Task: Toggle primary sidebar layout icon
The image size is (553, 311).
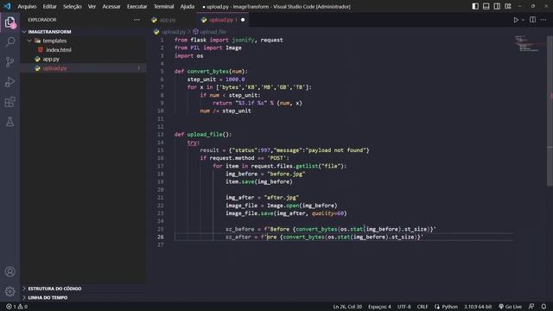Action: pos(475,6)
